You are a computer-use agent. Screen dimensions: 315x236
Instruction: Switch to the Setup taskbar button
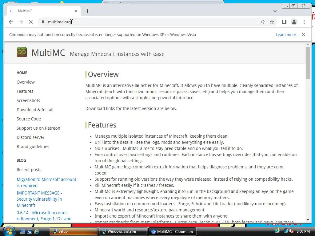point(74,231)
